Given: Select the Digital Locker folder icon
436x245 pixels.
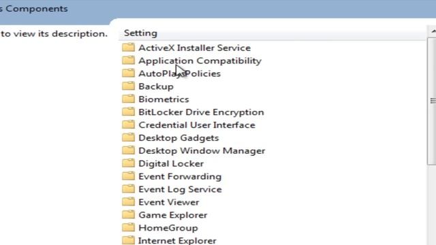Looking at the screenshot, I should (x=128, y=163).
